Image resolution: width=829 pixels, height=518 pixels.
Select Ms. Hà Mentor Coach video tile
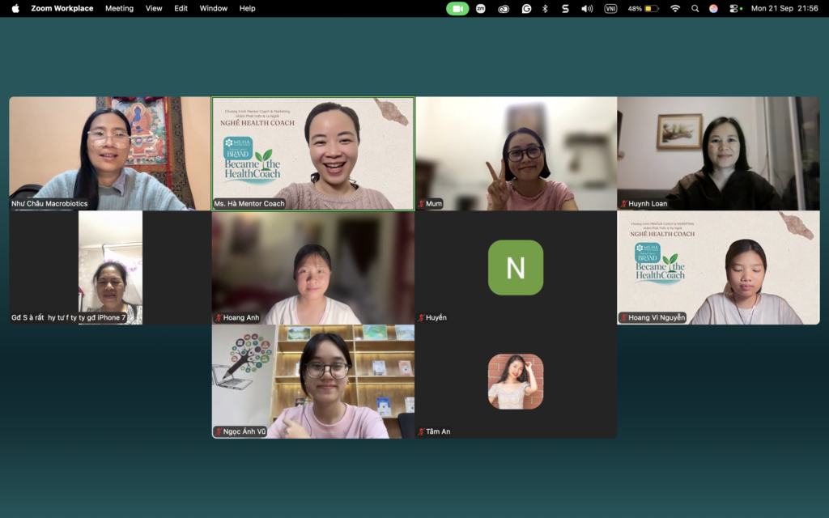(x=313, y=153)
